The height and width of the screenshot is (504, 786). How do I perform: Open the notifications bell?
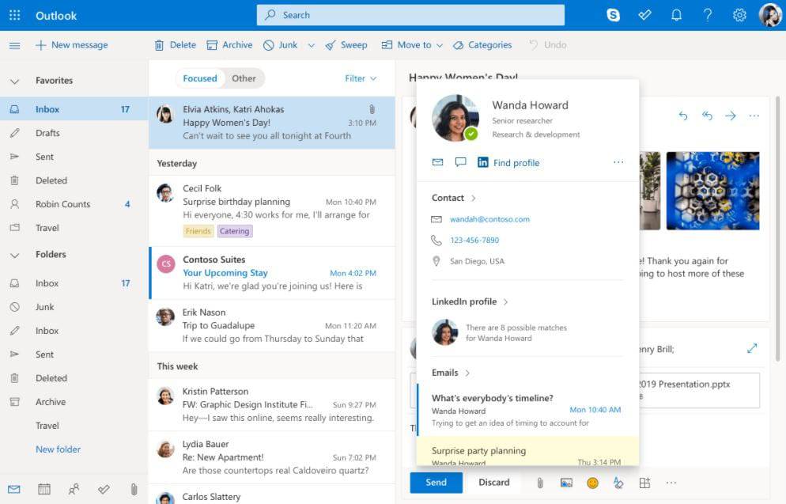coord(677,14)
